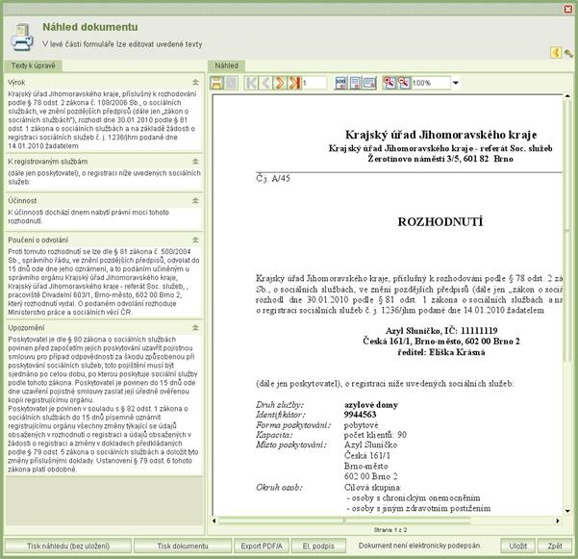Jump to last page of preview

point(294,83)
